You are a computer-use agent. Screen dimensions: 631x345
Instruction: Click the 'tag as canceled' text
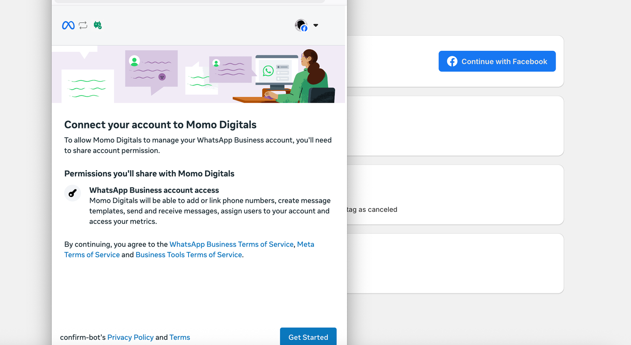(x=372, y=210)
